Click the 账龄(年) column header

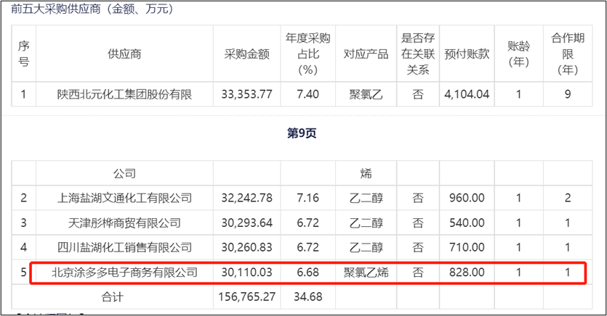pyautogui.click(x=519, y=54)
